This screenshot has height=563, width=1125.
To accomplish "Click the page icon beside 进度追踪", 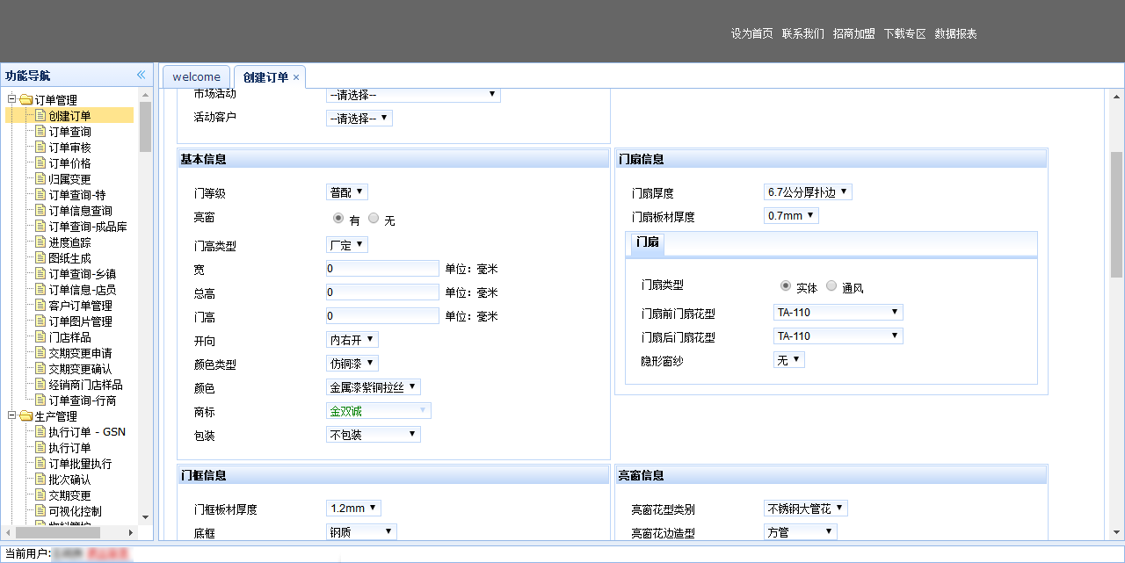I will [x=40, y=242].
